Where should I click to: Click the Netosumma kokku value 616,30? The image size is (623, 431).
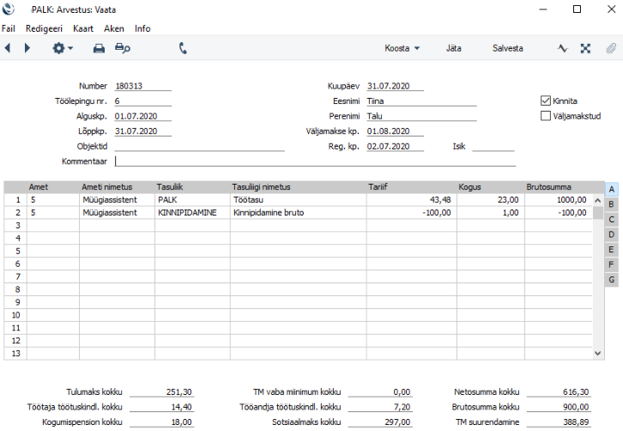coord(559,392)
